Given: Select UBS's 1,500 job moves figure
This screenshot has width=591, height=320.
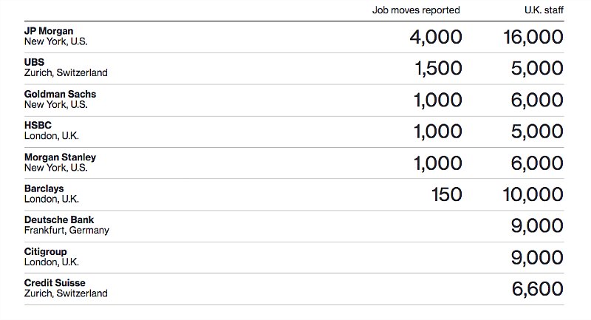Looking at the screenshot, I should click(x=437, y=69).
